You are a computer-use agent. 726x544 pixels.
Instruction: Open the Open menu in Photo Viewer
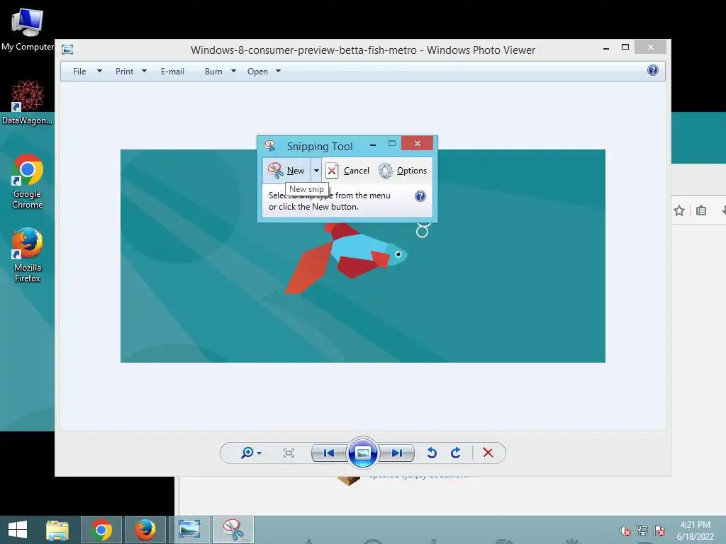[x=257, y=72]
